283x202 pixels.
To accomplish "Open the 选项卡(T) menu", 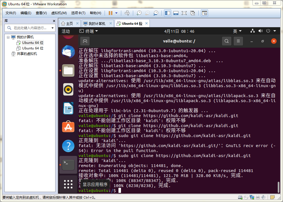I will coord(78,13).
